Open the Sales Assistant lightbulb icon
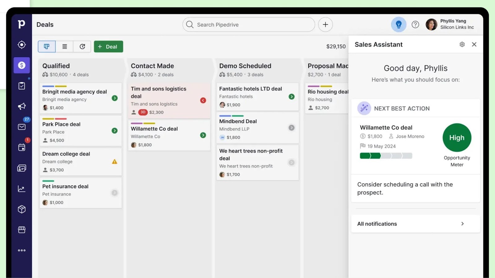This screenshot has width=495, height=278. tap(399, 24)
